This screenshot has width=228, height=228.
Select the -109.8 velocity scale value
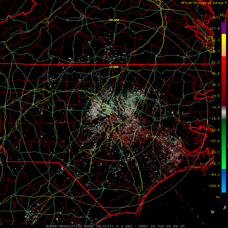214,186
